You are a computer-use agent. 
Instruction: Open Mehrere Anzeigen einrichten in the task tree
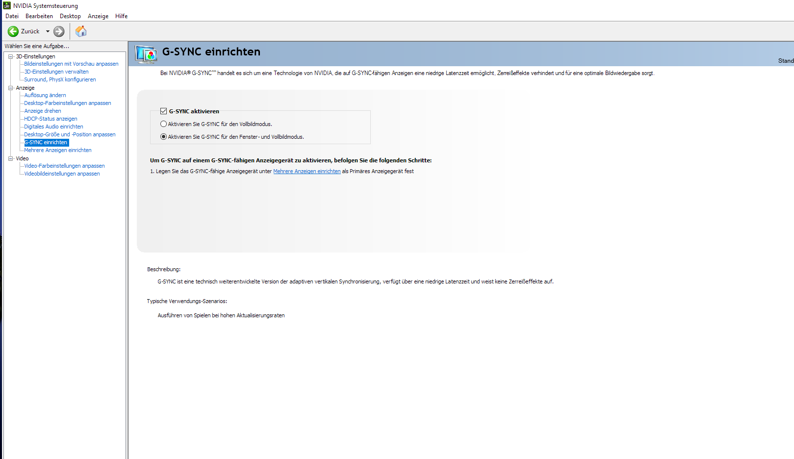coord(58,150)
